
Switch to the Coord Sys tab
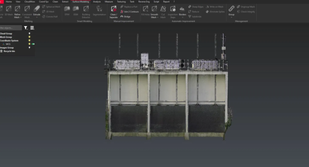tap(44, 2)
